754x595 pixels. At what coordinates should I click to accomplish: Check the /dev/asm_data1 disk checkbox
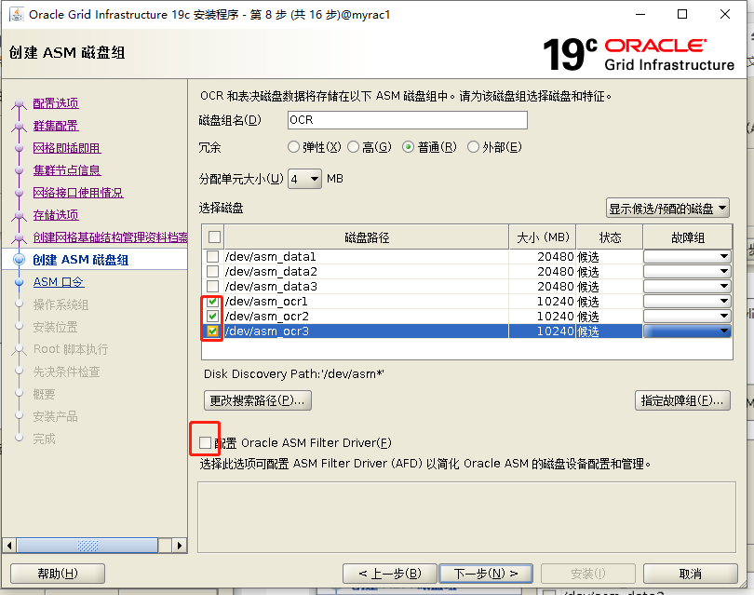click(x=212, y=256)
